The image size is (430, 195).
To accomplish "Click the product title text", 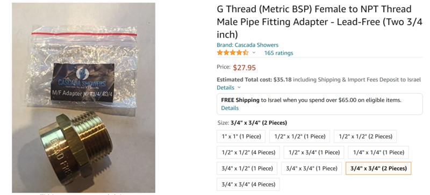I will coord(319,22).
